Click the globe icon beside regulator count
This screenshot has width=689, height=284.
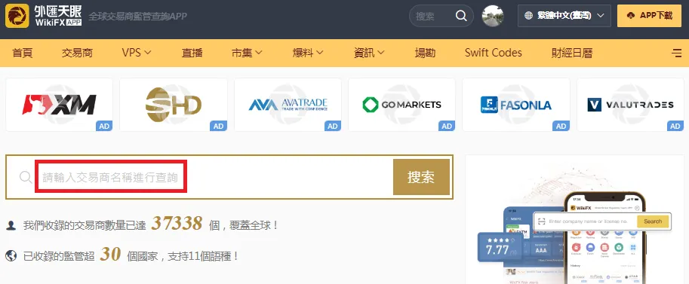11,255
